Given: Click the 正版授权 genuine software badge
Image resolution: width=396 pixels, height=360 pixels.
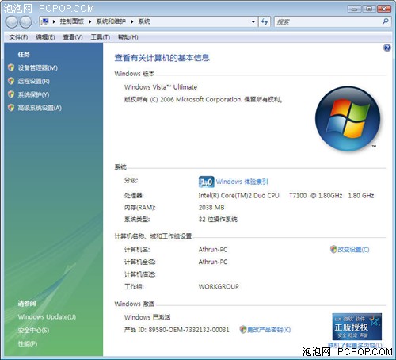Looking at the screenshot, I should click(356, 327).
